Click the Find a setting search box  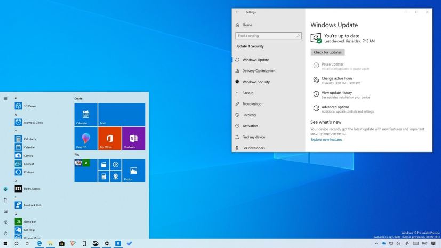point(268,36)
